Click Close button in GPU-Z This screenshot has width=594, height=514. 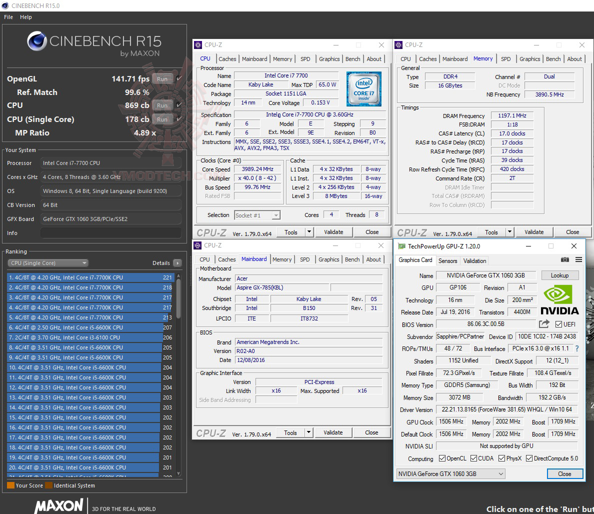coord(564,474)
